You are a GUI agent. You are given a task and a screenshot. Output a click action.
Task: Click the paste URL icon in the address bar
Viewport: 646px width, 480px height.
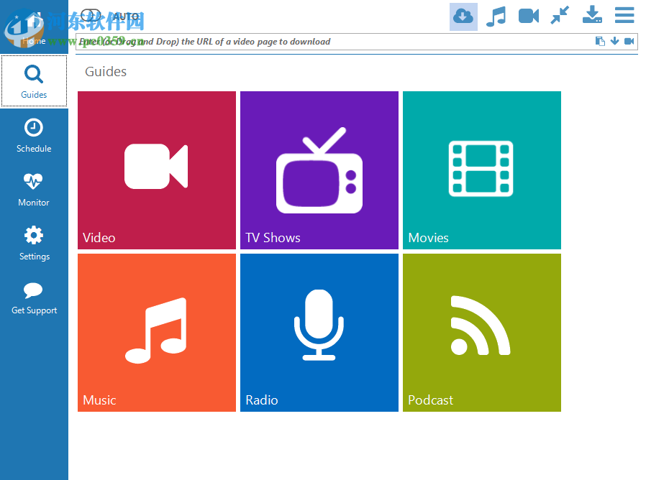601,41
